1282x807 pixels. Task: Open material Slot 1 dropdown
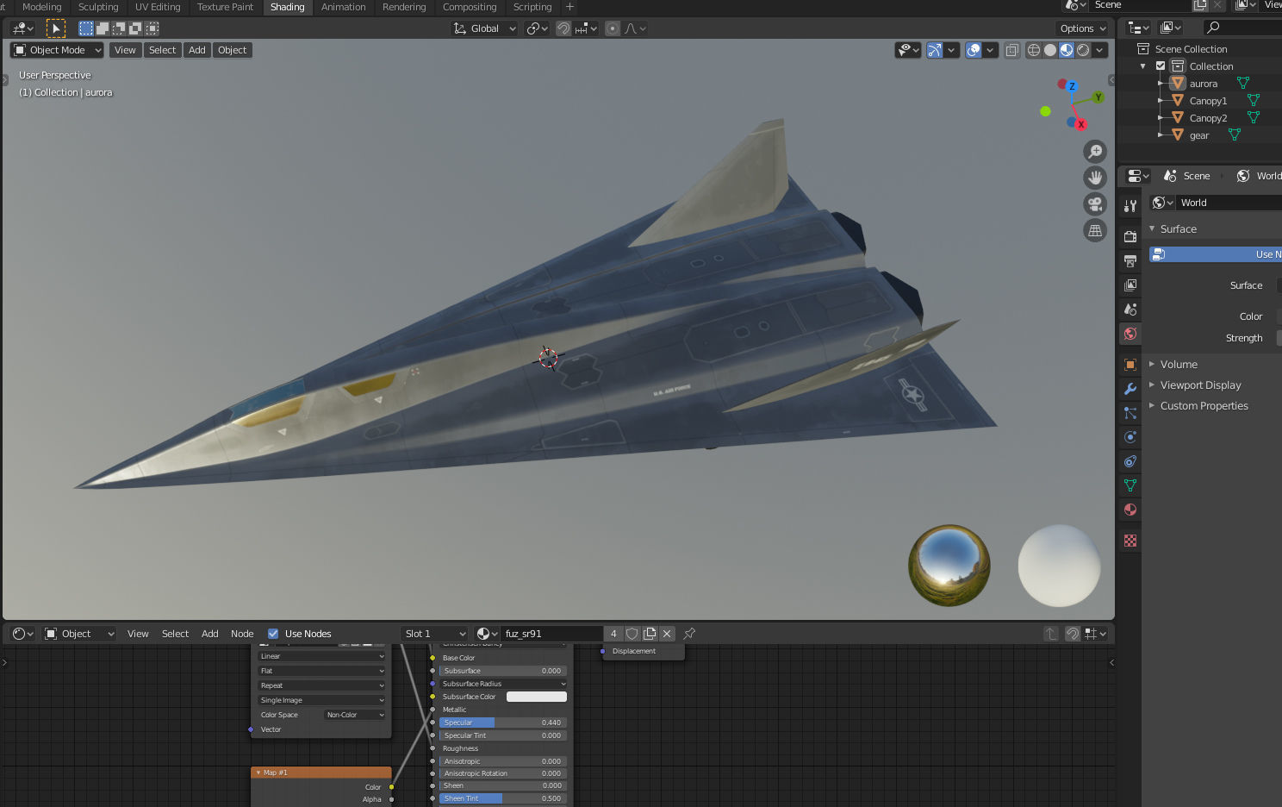click(435, 634)
